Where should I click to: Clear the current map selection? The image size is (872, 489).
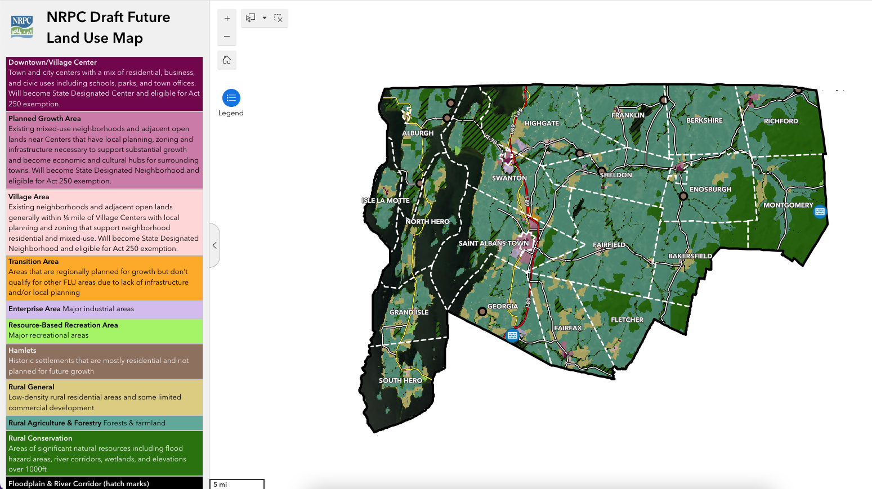278,18
